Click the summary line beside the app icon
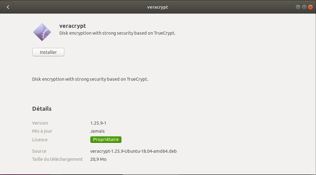 (117, 33)
